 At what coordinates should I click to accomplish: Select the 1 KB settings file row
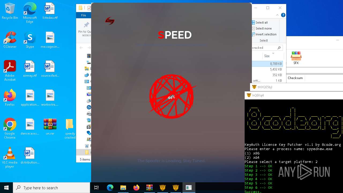pyautogui.click(x=267, y=81)
